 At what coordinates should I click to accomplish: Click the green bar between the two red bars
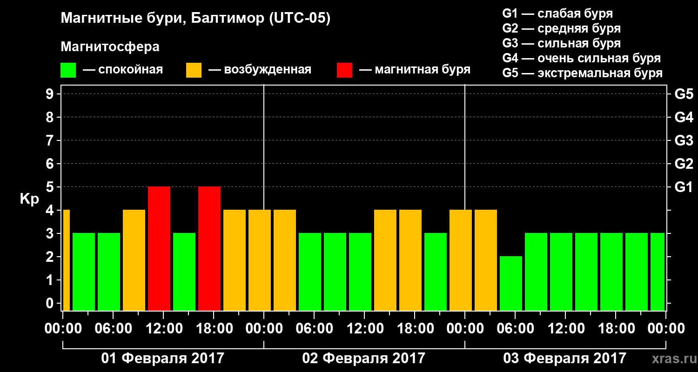click(184, 272)
